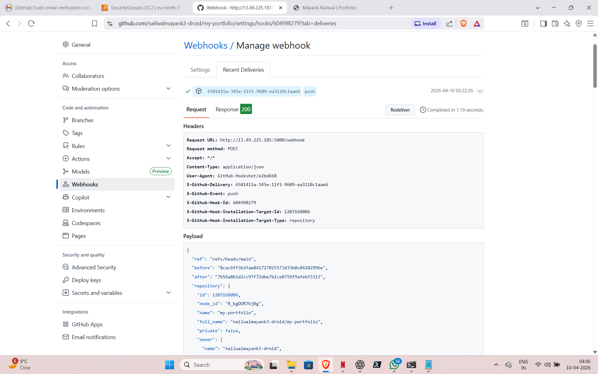
Task: Toggle the browser sidebar panel icon
Action: [x=543, y=23]
